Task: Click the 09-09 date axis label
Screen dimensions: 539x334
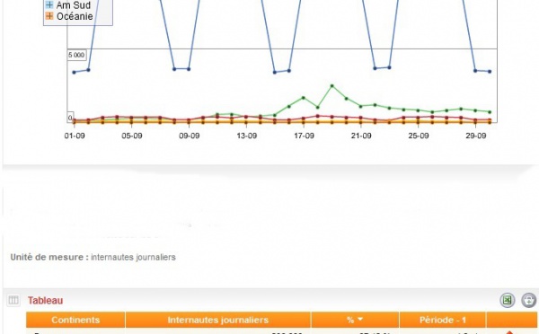Action: (x=189, y=136)
